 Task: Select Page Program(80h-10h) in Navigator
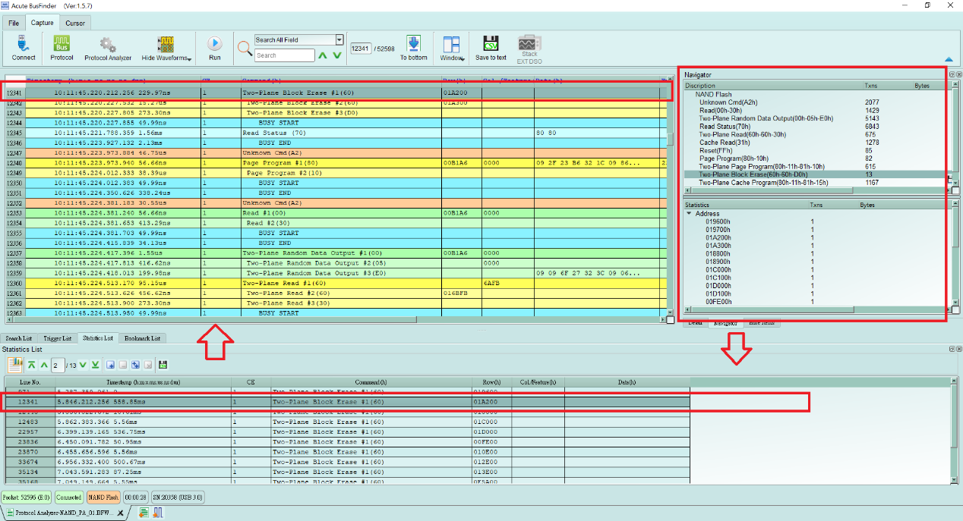click(734, 158)
